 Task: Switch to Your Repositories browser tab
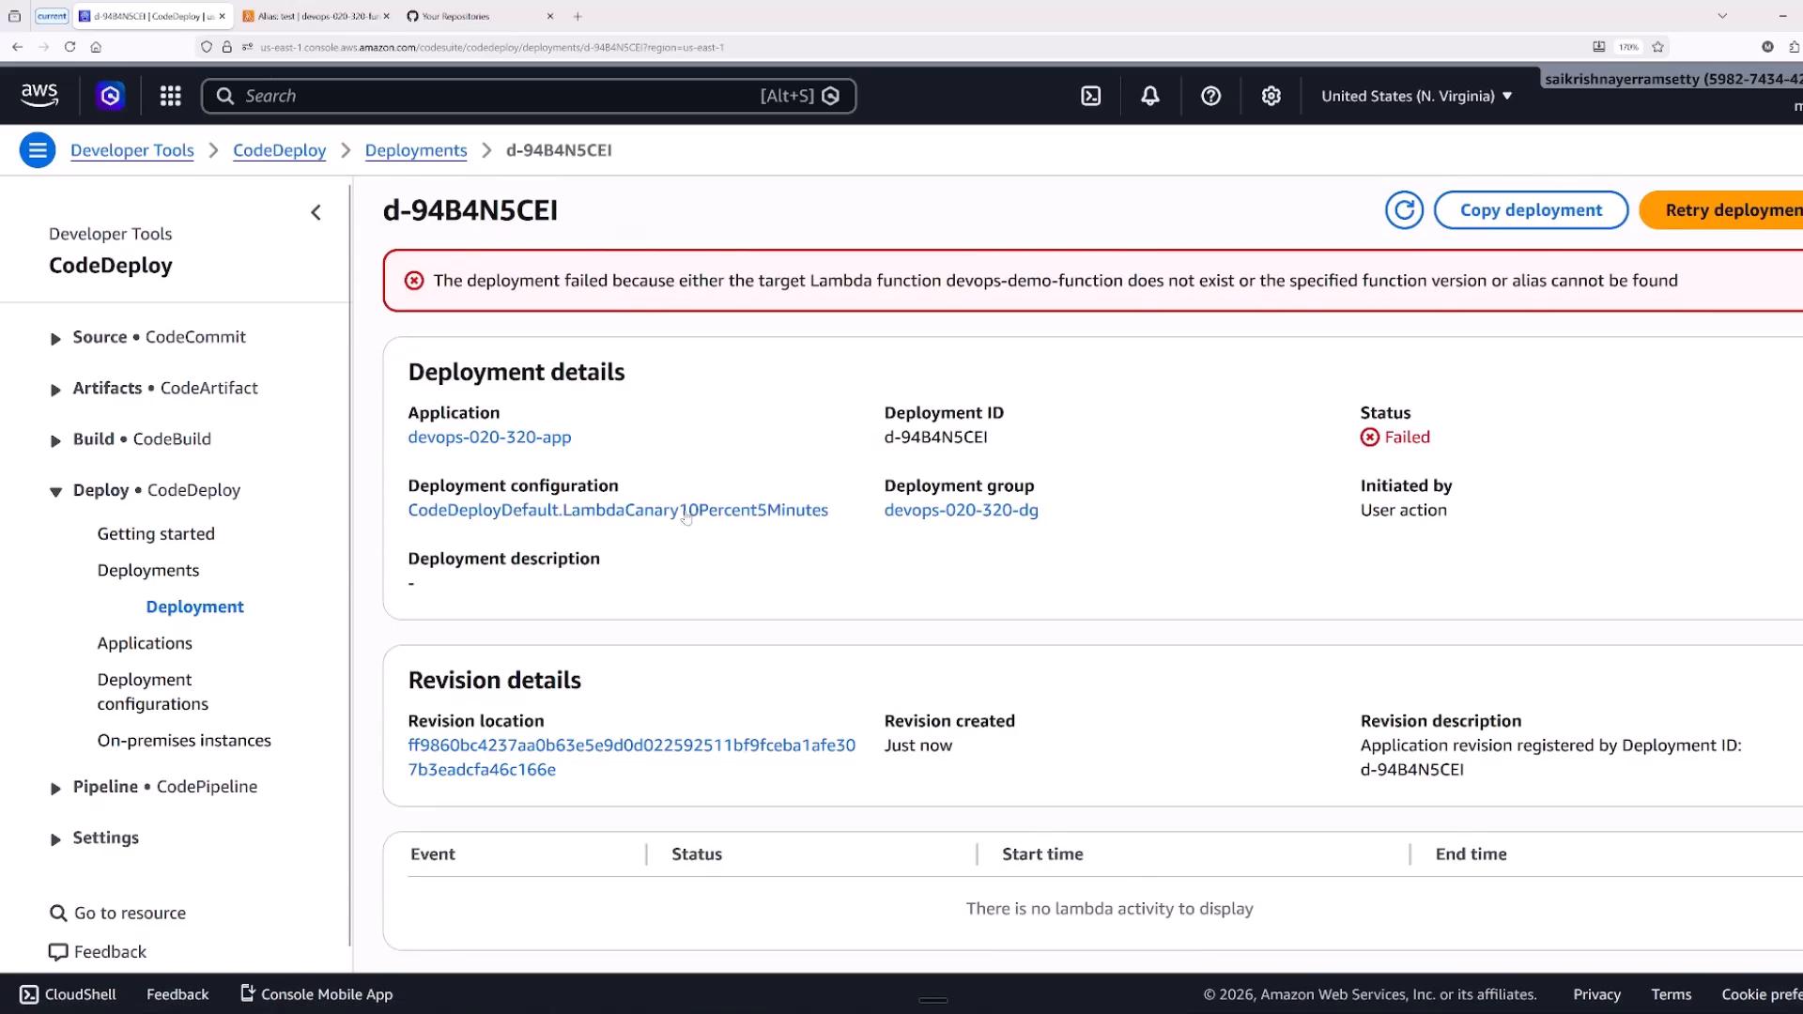point(479,16)
